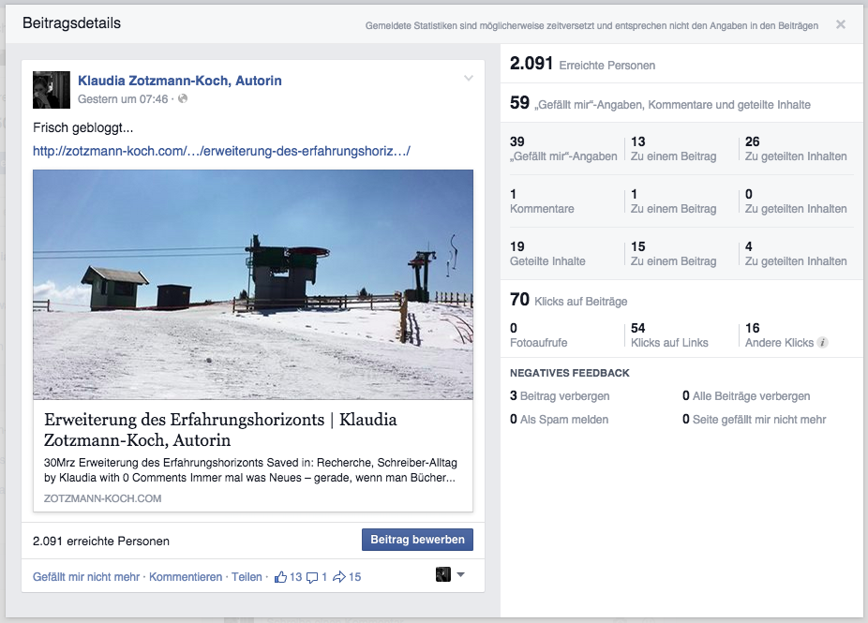868x623 pixels.
Task: Click the comment bubble icon with 1
Action: click(313, 577)
